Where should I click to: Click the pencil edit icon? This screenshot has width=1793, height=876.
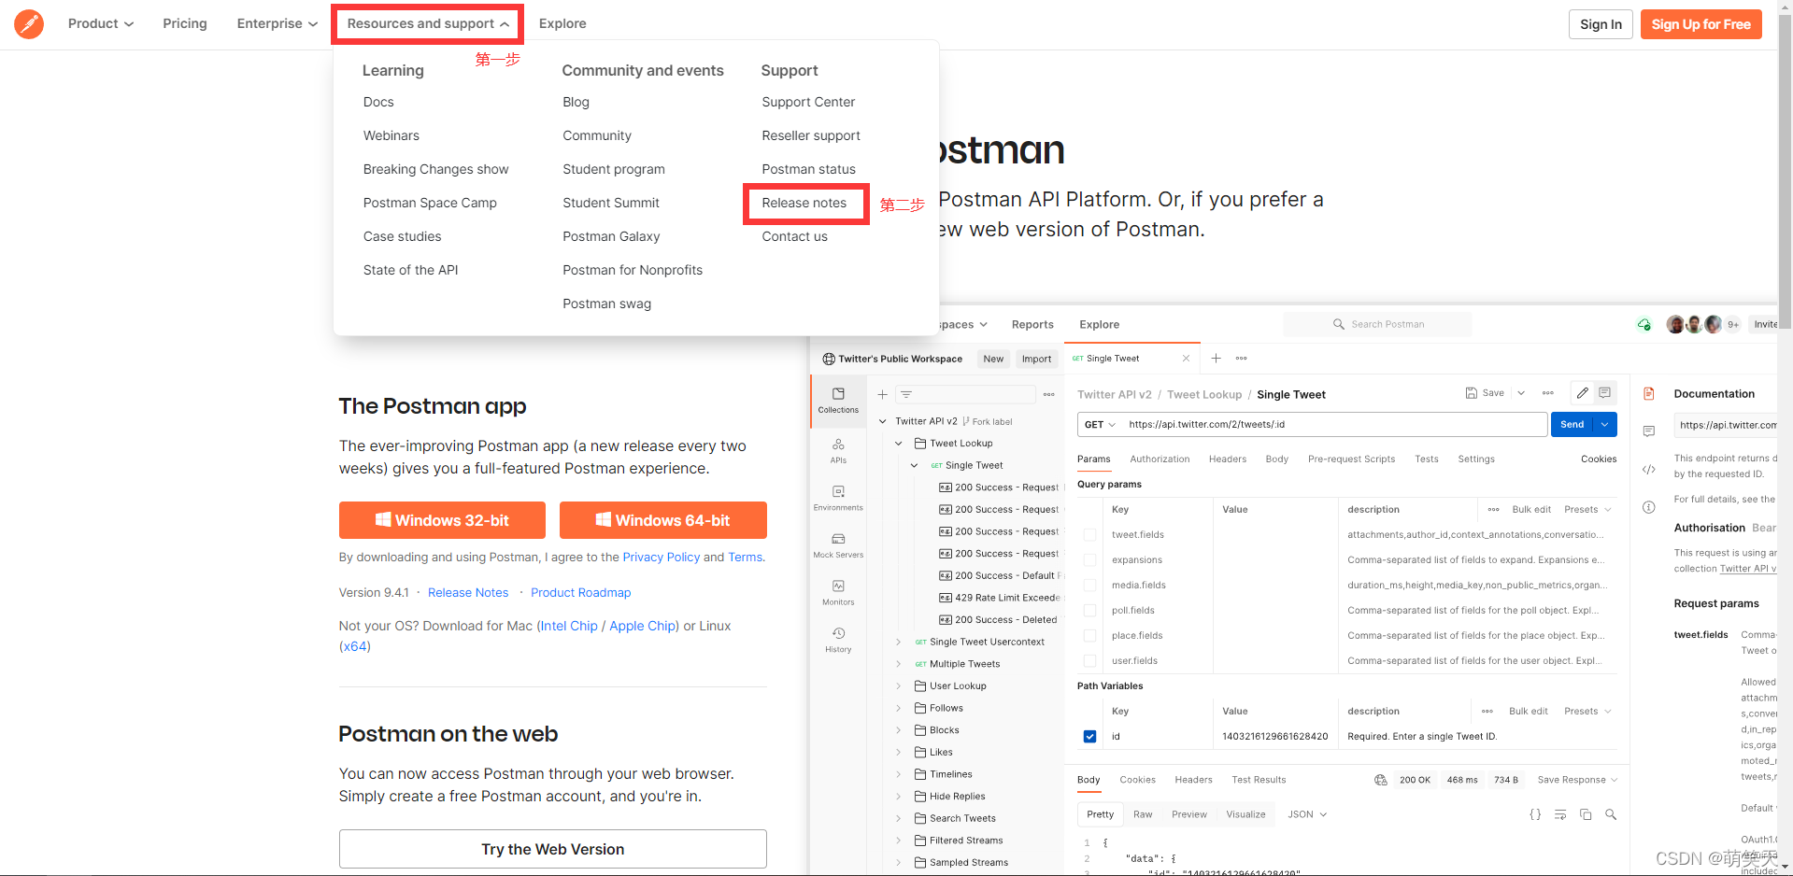coord(1582,393)
